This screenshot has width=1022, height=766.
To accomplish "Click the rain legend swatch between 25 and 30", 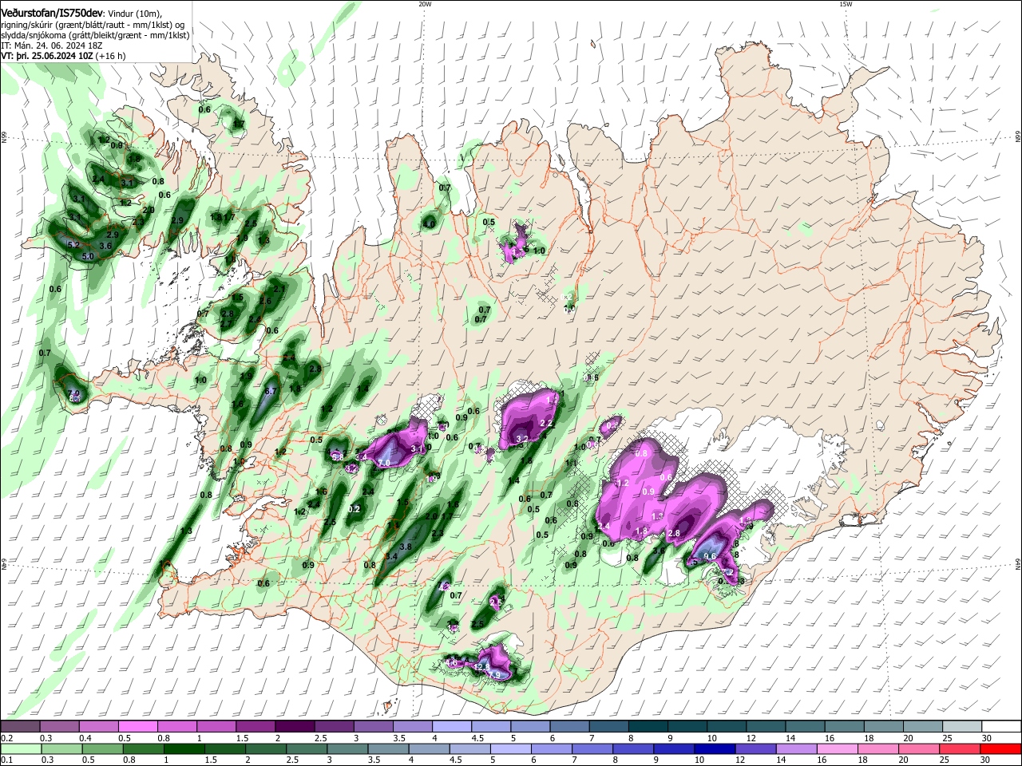I will click(x=961, y=748).
